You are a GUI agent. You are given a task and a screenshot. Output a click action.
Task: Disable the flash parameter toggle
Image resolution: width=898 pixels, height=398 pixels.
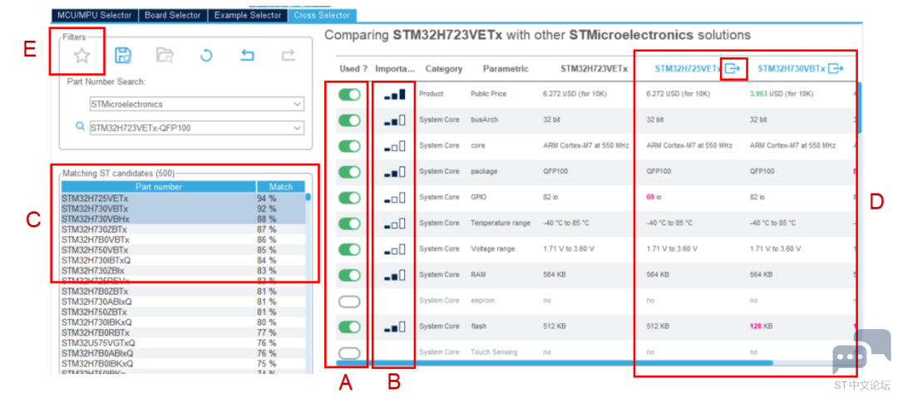[x=349, y=327]
